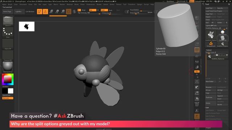
Task: Collapse the Subtool section header
Action: pos(209,50)
